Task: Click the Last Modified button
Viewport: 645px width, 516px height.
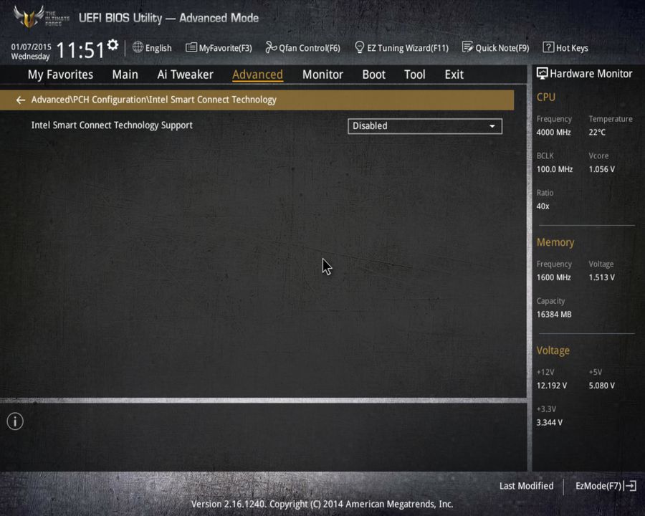Action: click(x=526, y=486)
